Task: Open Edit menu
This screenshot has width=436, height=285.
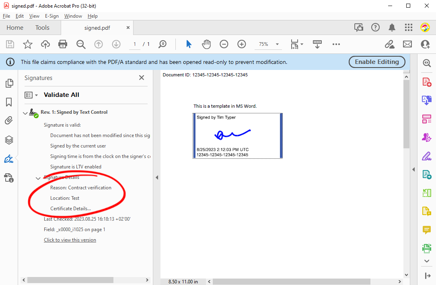Action: click(x=19, y=16)
